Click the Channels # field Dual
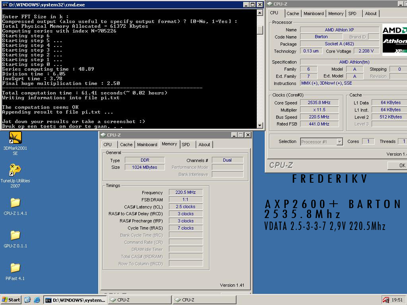This screenshot has height=305, width=407. [227, 160]
